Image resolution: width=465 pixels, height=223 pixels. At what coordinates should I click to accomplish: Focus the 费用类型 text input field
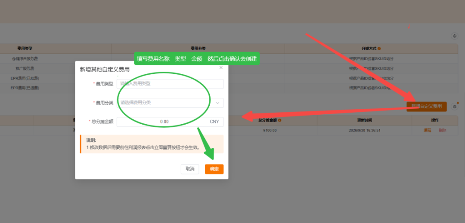pos(170,84)
